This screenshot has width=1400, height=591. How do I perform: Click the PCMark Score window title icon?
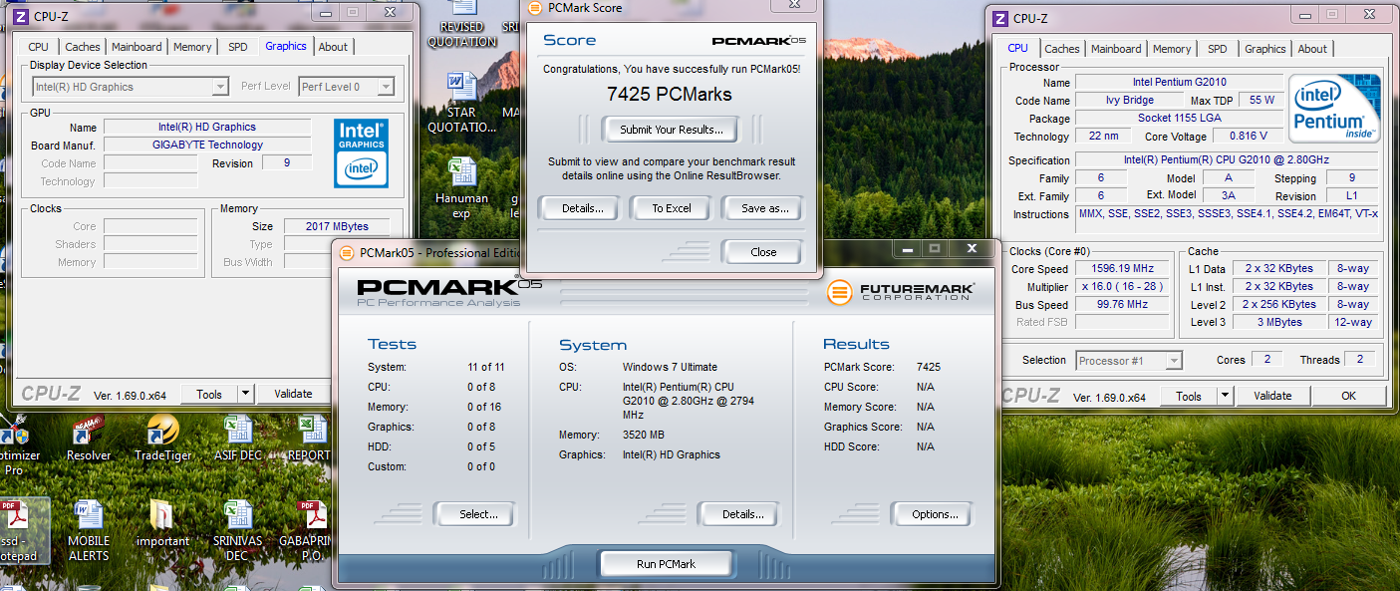coord(534,8)
